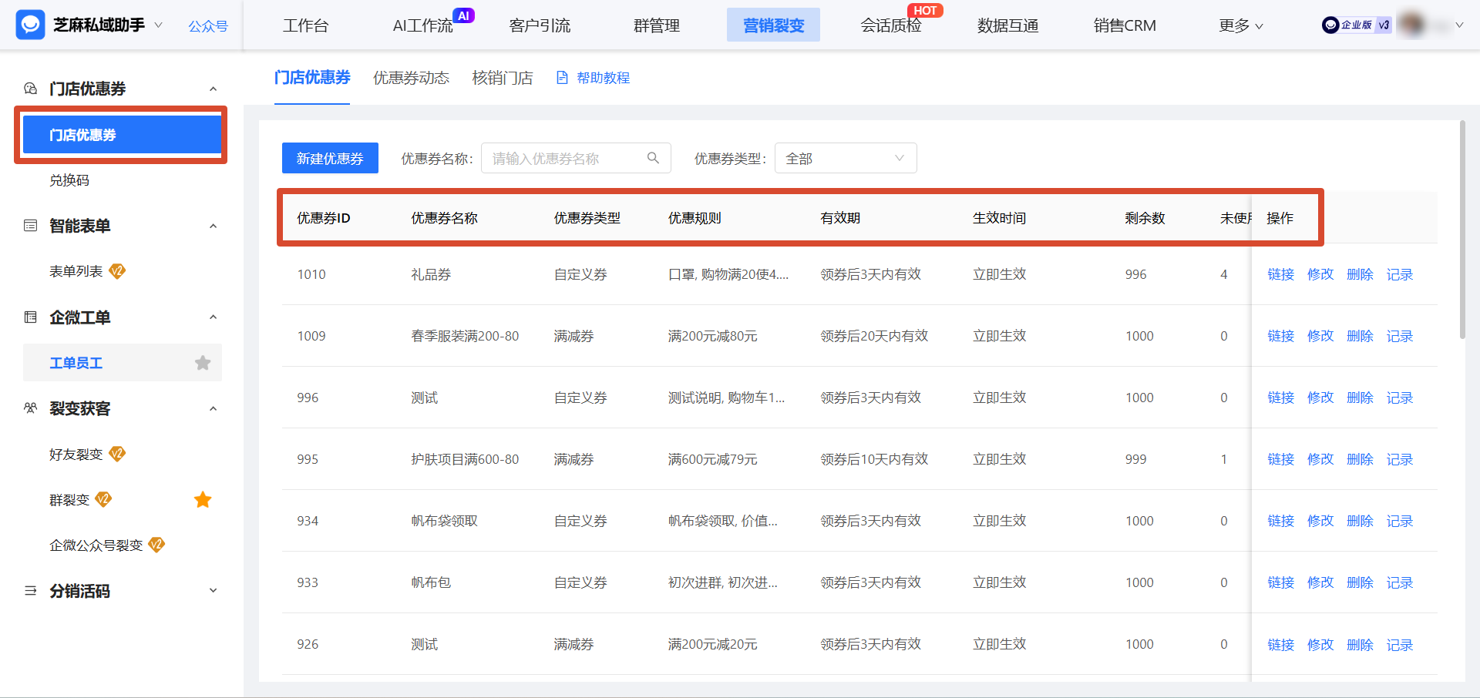Click the 护肤项目满600-80 coupon name cell
Screen dimensions: 1480x698
click(x=465, y=459)
